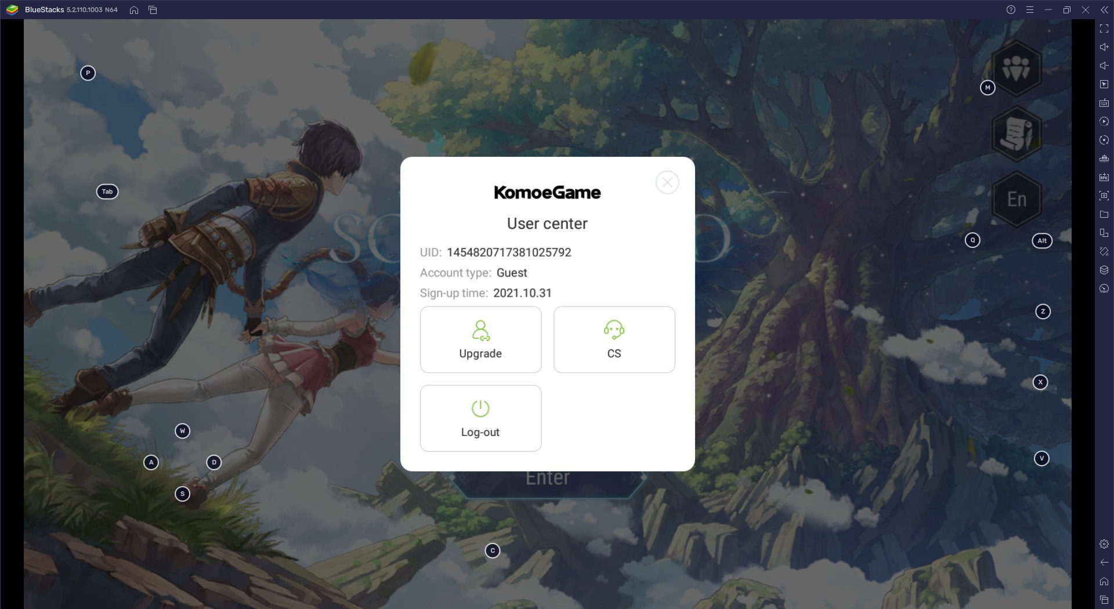Click the rotate screen icon in sidebar

tap(1104, 233)
